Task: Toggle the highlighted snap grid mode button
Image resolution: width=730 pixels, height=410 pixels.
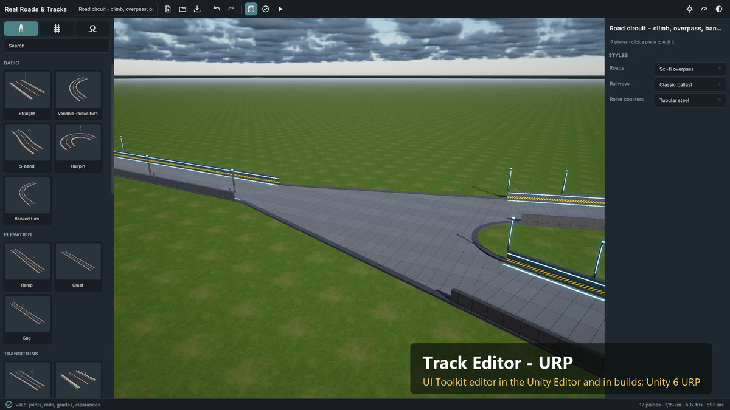Action: pyautogui.click(x=251, y=9)
